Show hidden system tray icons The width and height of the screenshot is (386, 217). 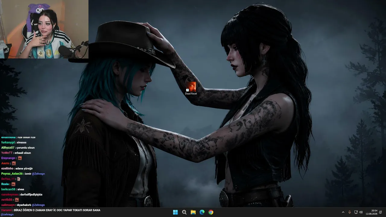coord(343,212)
